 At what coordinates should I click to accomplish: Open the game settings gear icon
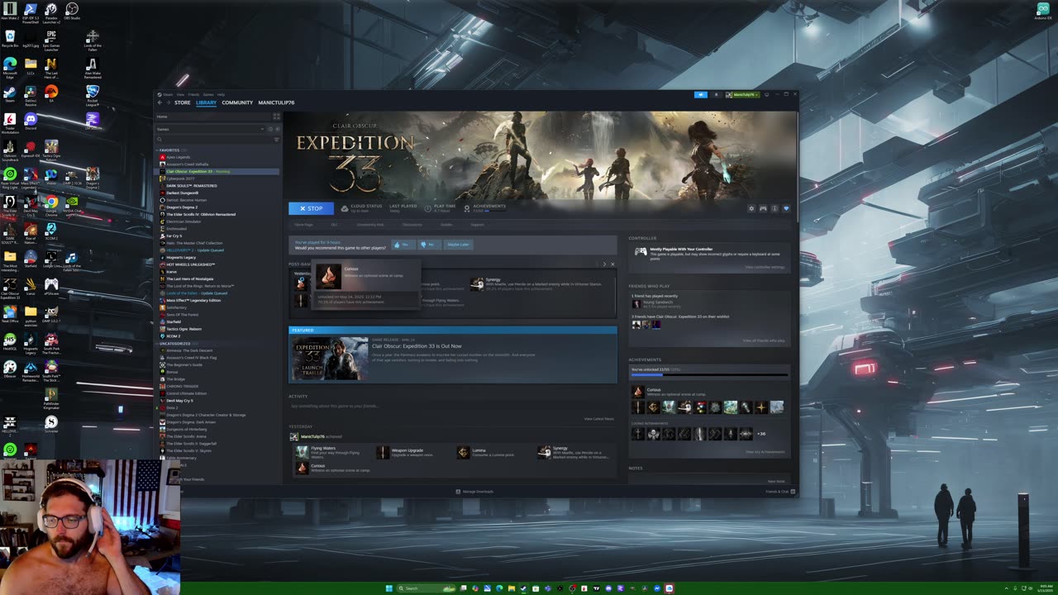pos(751,208)
